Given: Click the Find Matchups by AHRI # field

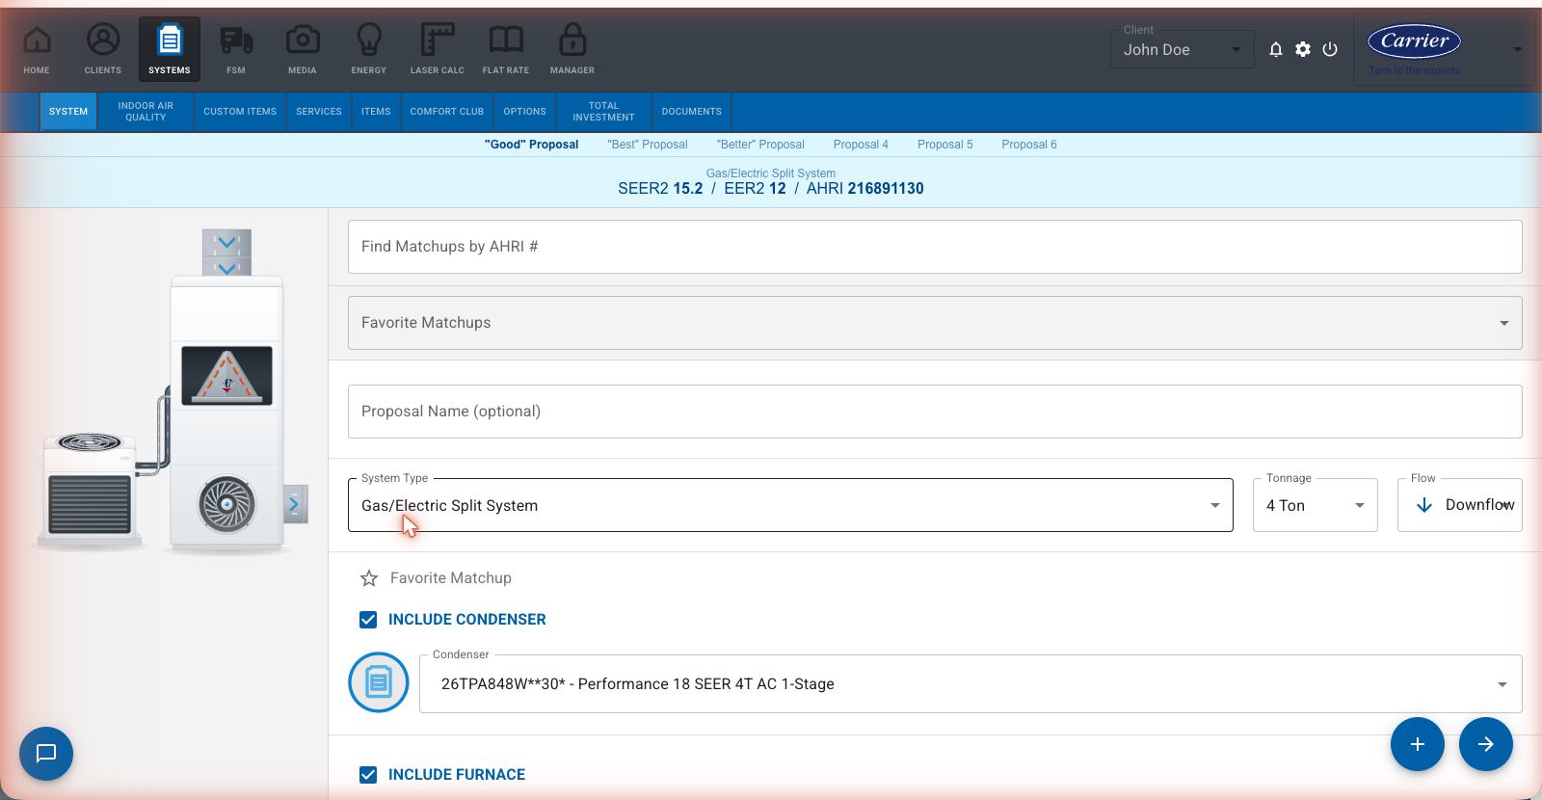Looking at the screenshot, I should pyautogui.click(x=935, y=247).
